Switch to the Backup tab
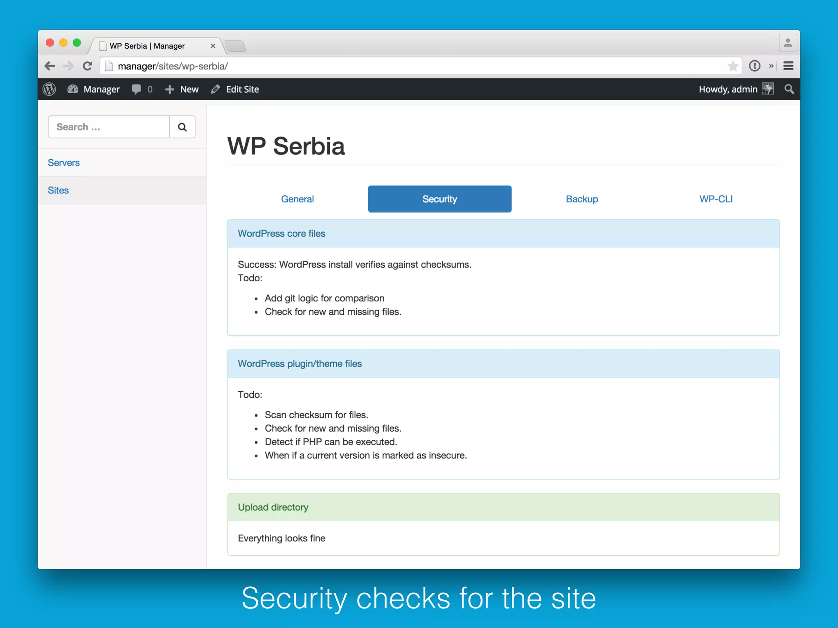Image resolution: width=838 pixels, height=628 pixels. [x=582, y=199]
